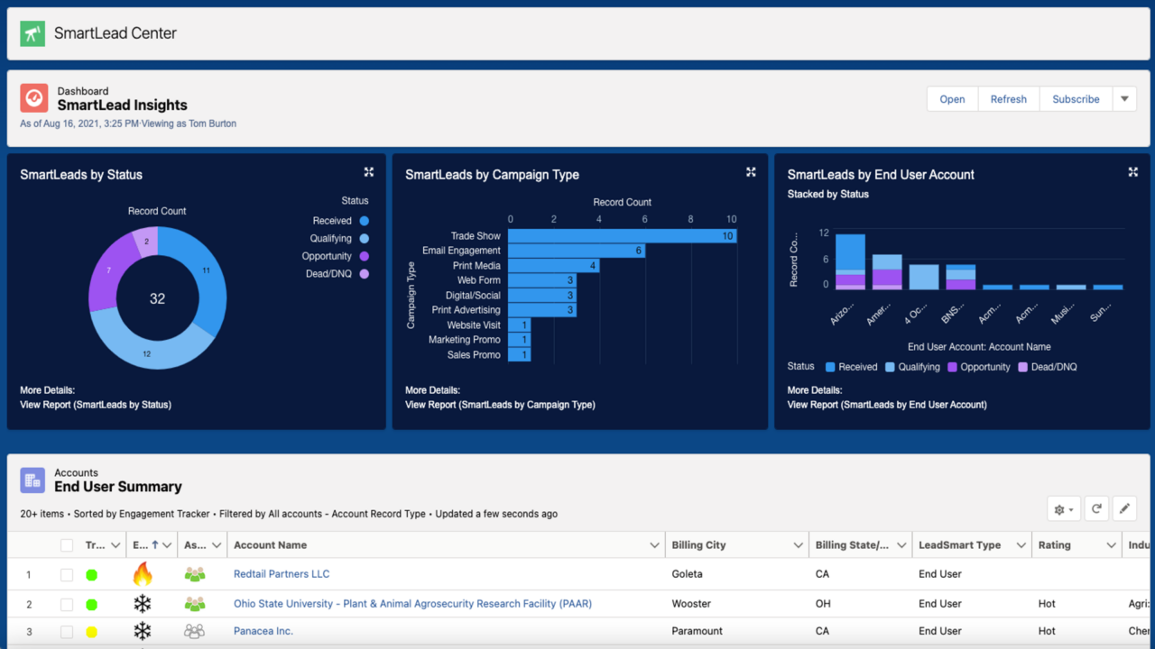Click the Wooster billing city cell

[x=691, y=604]
